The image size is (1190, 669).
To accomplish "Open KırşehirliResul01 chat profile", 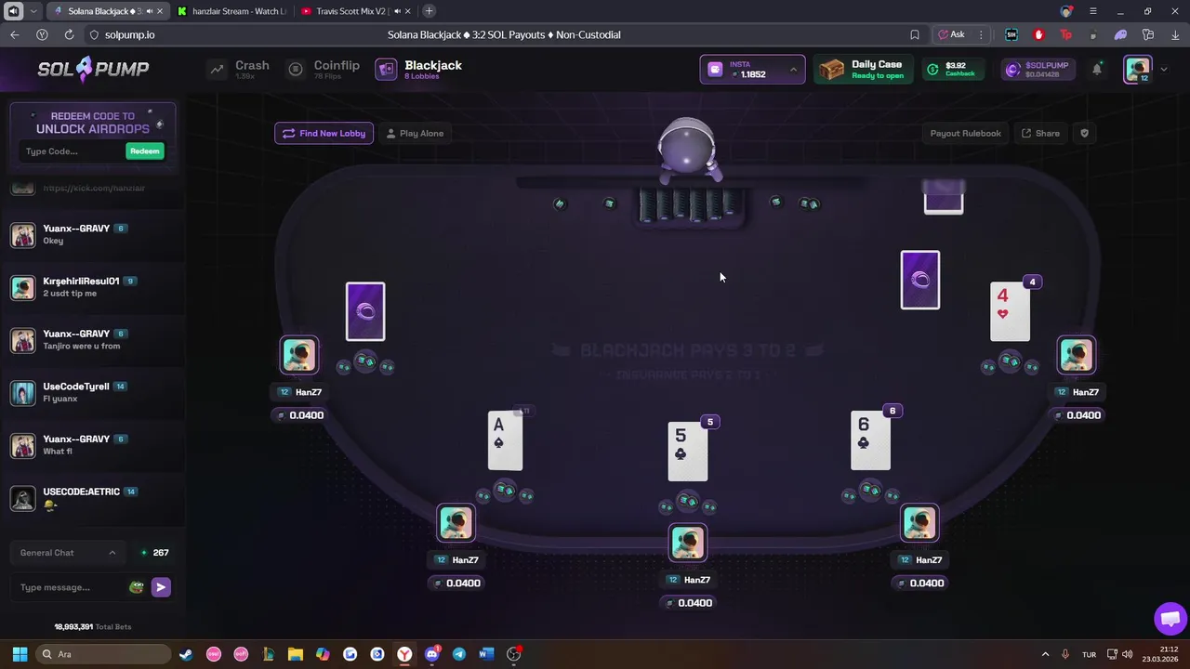I will [x=81, y=281].
